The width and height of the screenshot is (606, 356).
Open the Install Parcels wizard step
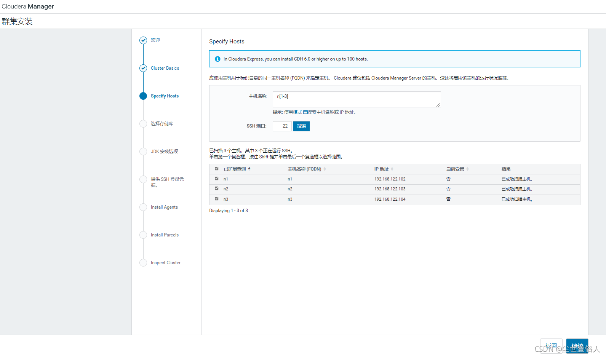point(165,235)
